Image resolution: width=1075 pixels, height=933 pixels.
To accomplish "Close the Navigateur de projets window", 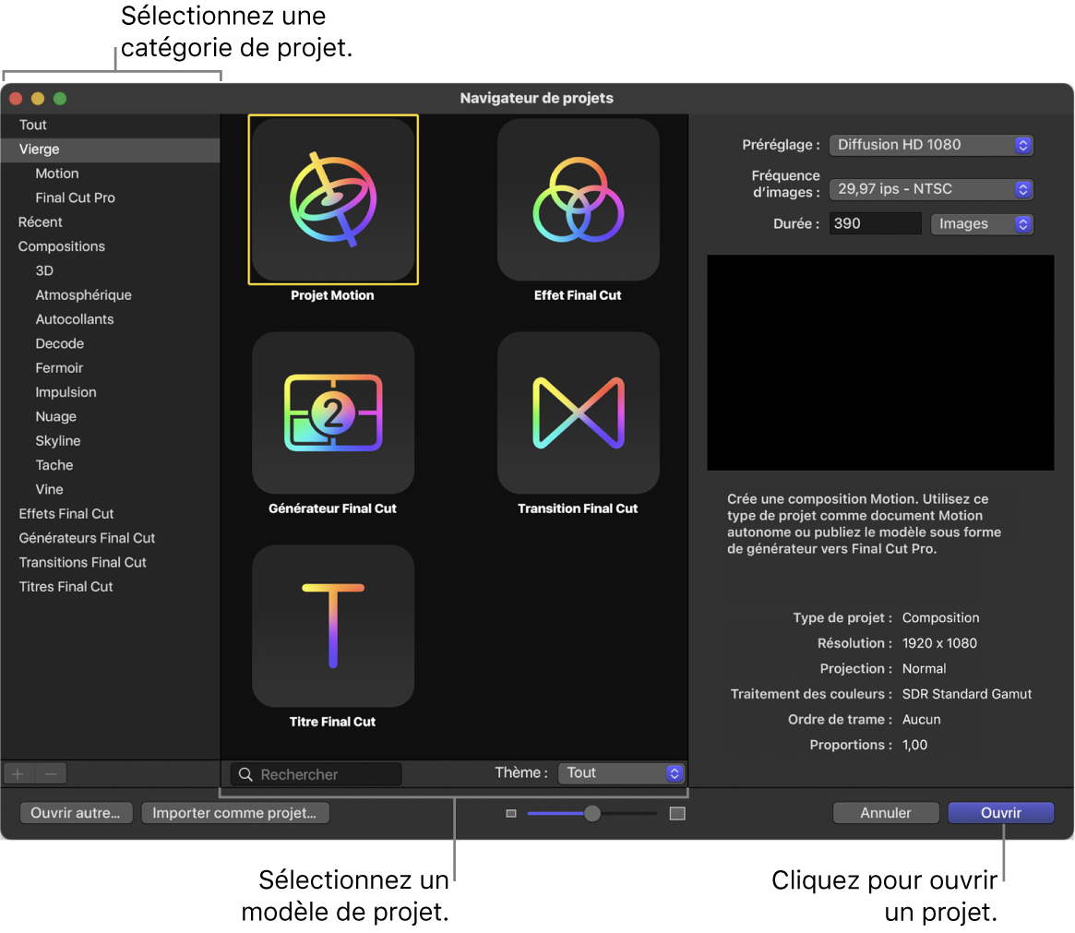I will [x=16, y=99].
